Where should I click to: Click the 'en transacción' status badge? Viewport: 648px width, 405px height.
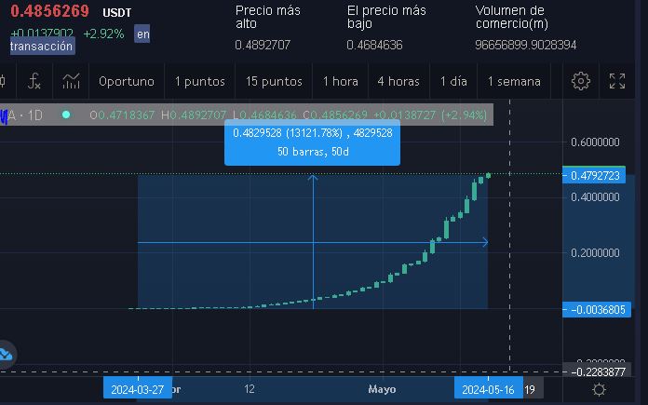coord(42,46)
